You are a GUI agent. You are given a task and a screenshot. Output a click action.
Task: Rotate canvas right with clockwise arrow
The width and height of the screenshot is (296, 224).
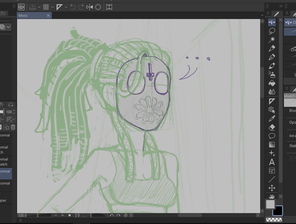[x=118, y=215]
